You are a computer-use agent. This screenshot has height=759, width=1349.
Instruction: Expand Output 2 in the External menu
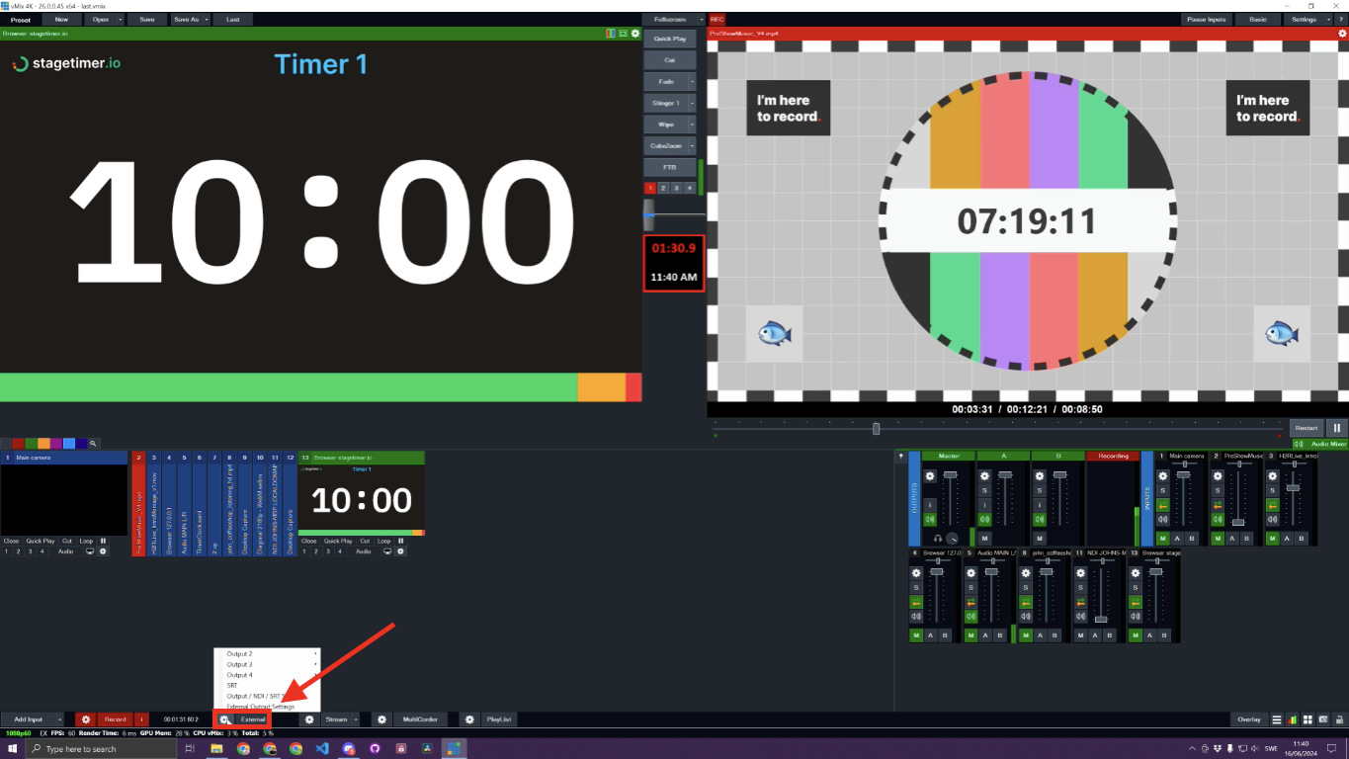tap(314, 653)
